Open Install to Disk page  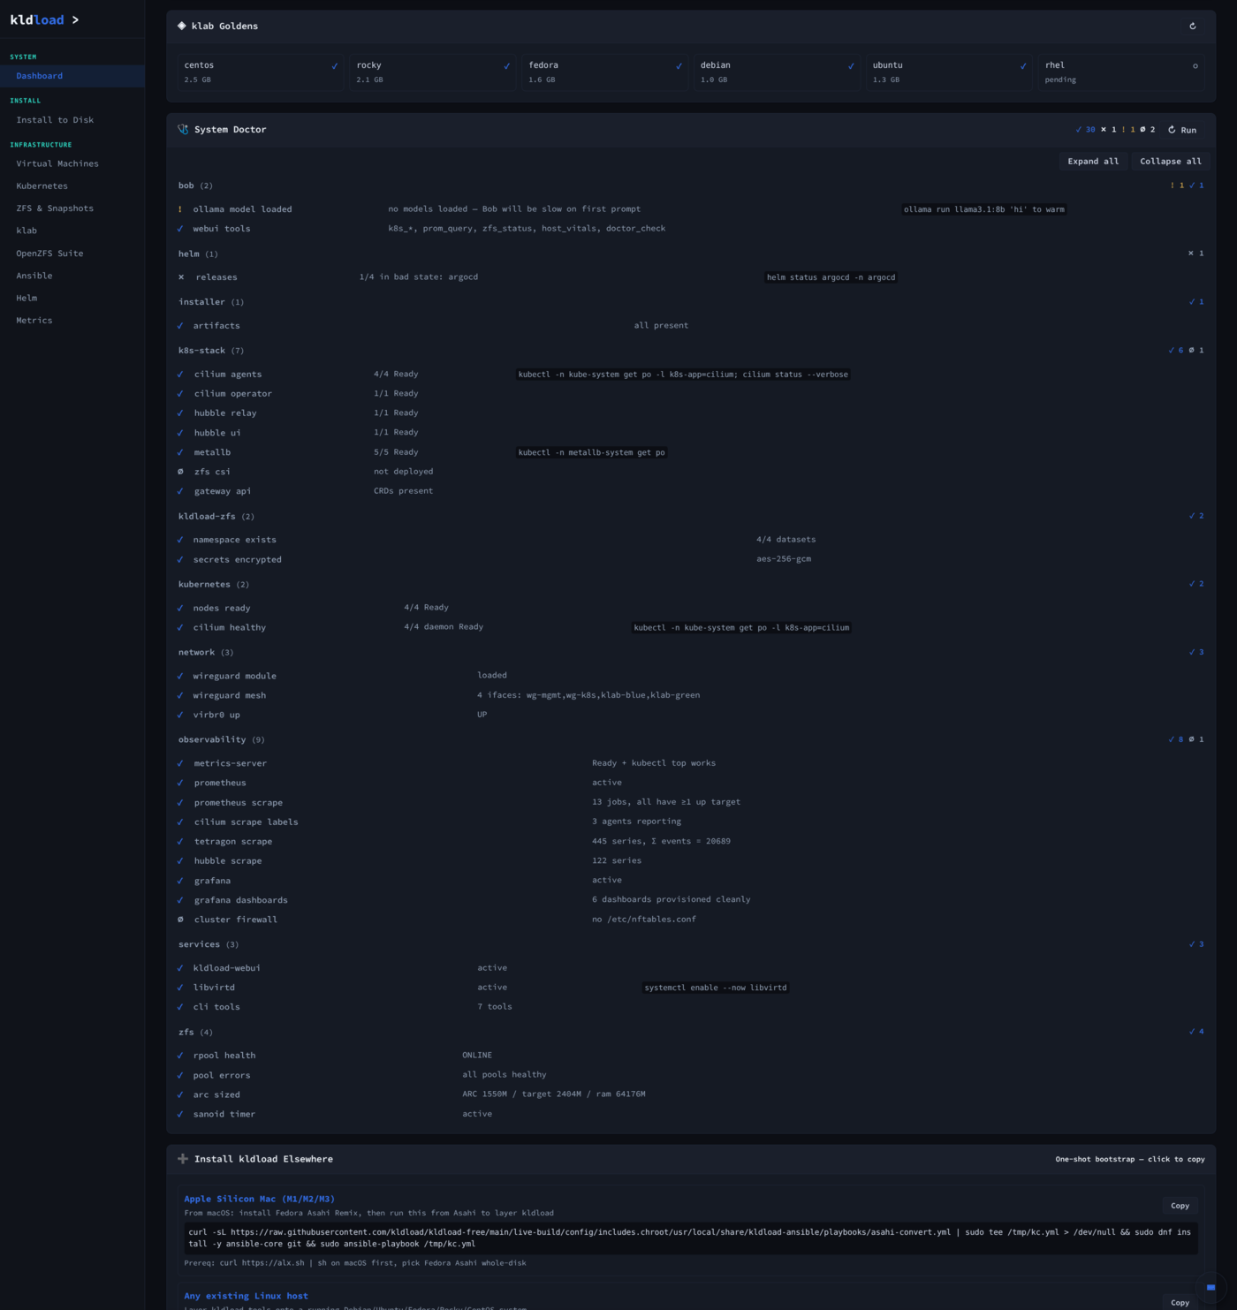(x=72, y=120)
